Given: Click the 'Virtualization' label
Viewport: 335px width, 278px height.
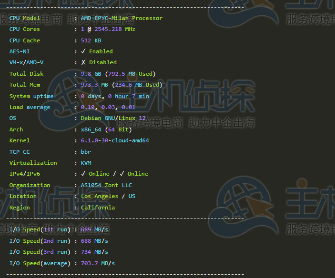Looking at the screenshot, I should coord(33,163).
